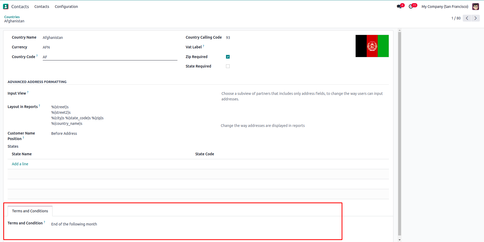Show help tooltip for Vat Label
Viewport: 484px width, 242px height.
tap(203, 46)
